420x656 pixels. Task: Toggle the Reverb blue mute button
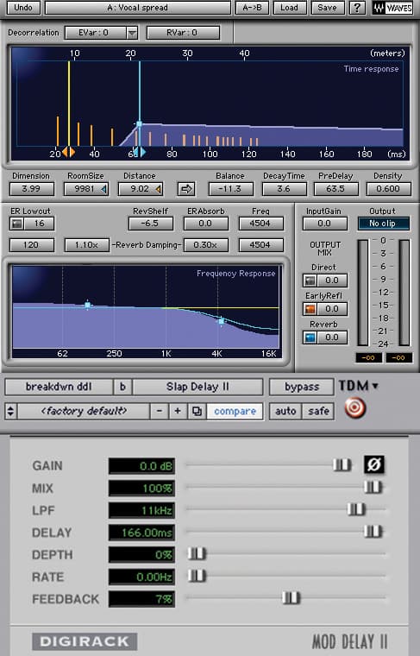(x=310, y=337)
